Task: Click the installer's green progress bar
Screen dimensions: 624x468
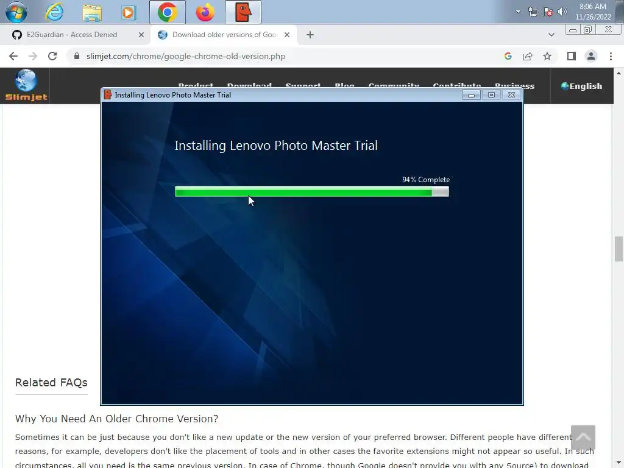Action: (x=312, y=192)
